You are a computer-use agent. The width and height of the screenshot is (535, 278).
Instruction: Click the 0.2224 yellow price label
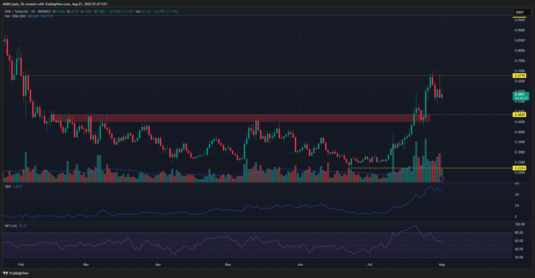pos(520,168)
